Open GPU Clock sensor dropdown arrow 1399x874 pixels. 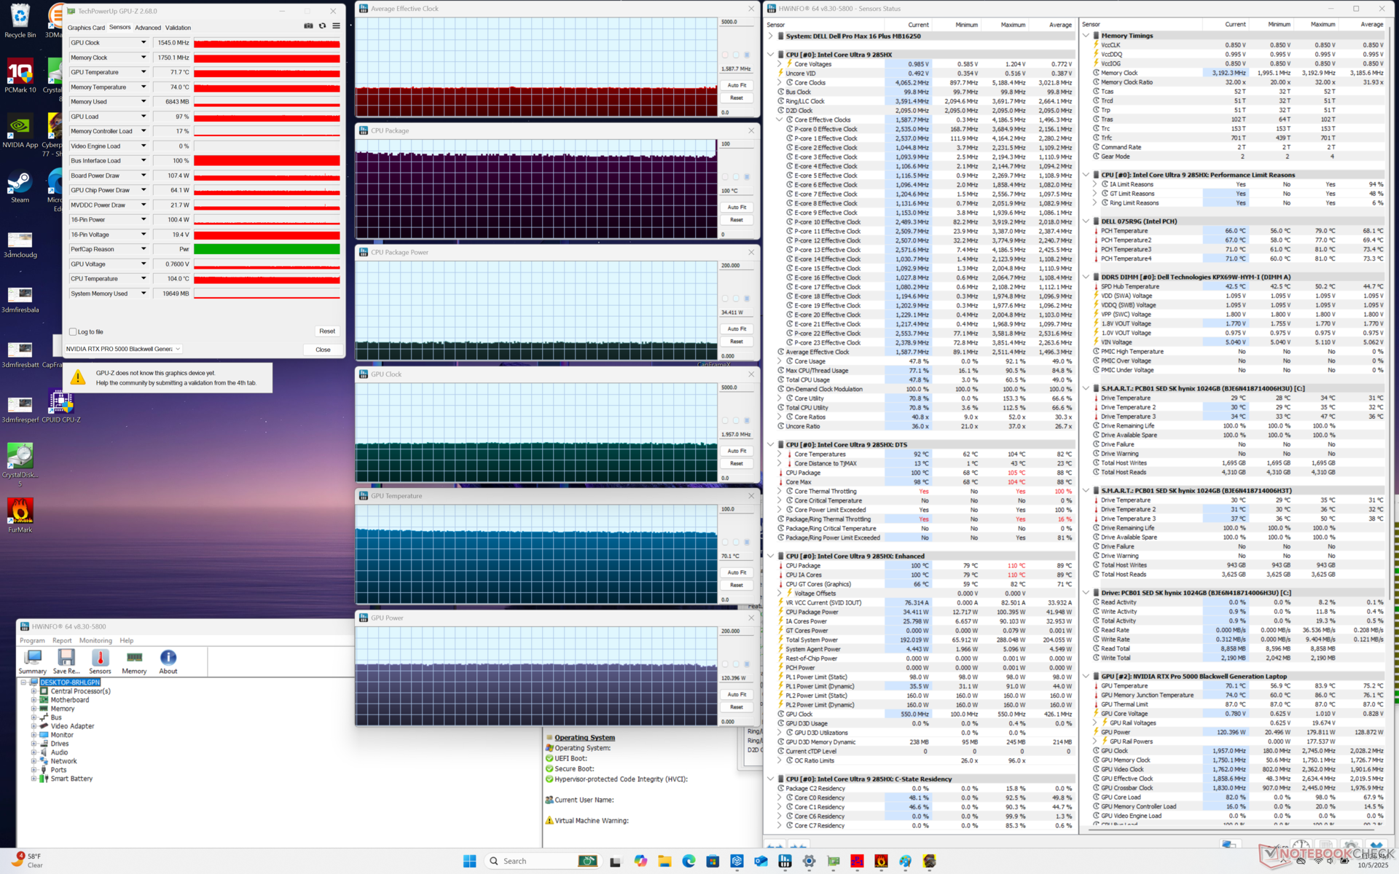(x=144, y=42)
